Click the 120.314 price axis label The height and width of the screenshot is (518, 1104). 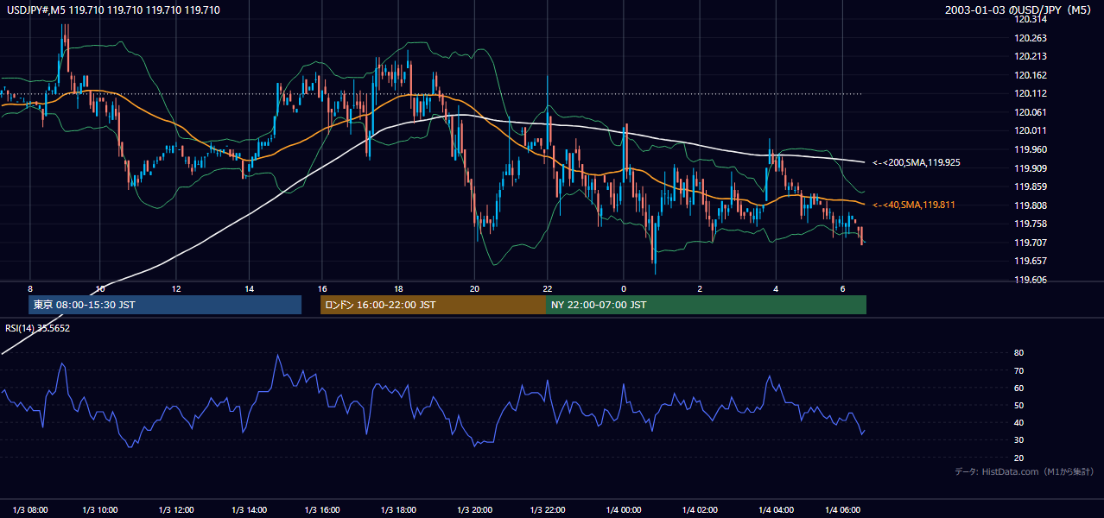(x=1031, y=19)
